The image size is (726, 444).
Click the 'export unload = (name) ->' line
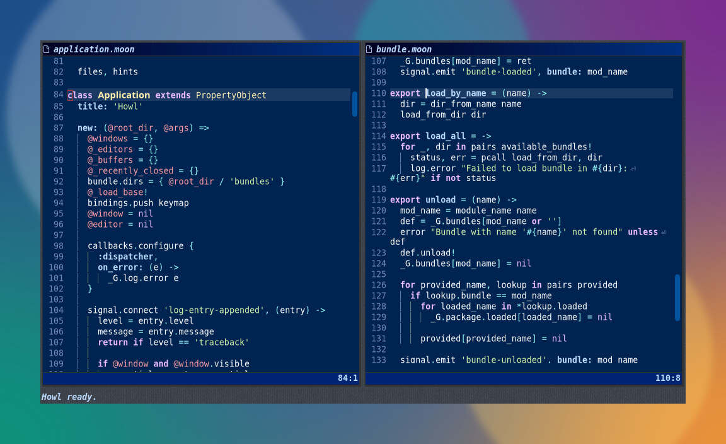click(453, 200)
